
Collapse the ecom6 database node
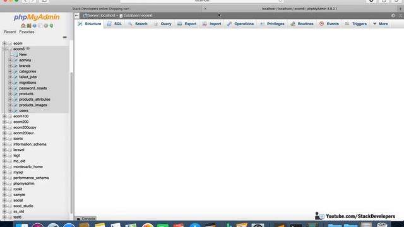4,49
